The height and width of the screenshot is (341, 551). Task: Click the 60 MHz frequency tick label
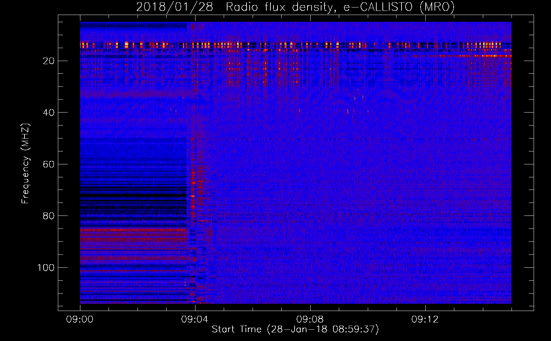[49, 164]
